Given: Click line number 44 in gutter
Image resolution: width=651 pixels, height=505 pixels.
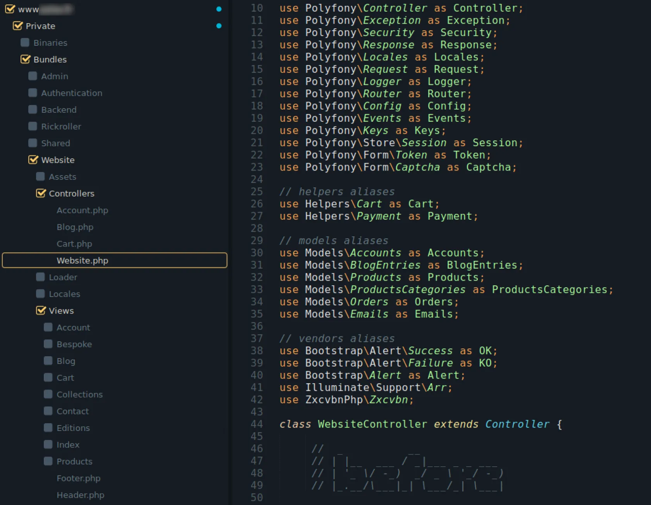Looking at the screenshot, I should pos(257,424).
